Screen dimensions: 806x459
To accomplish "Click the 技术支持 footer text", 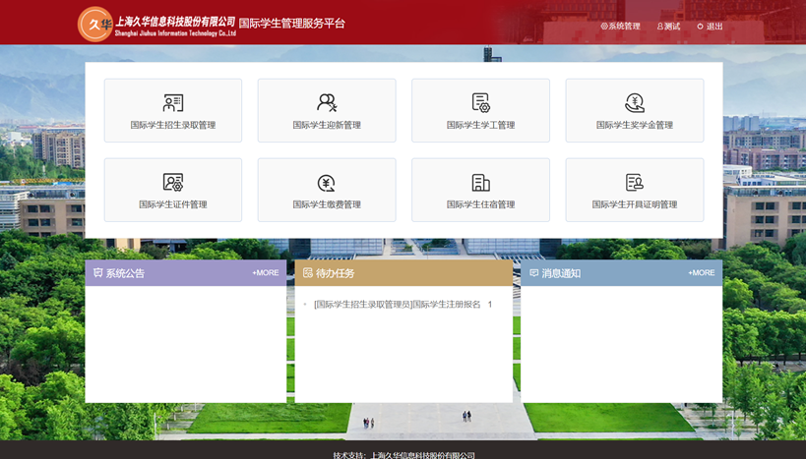I will (403, 455).
